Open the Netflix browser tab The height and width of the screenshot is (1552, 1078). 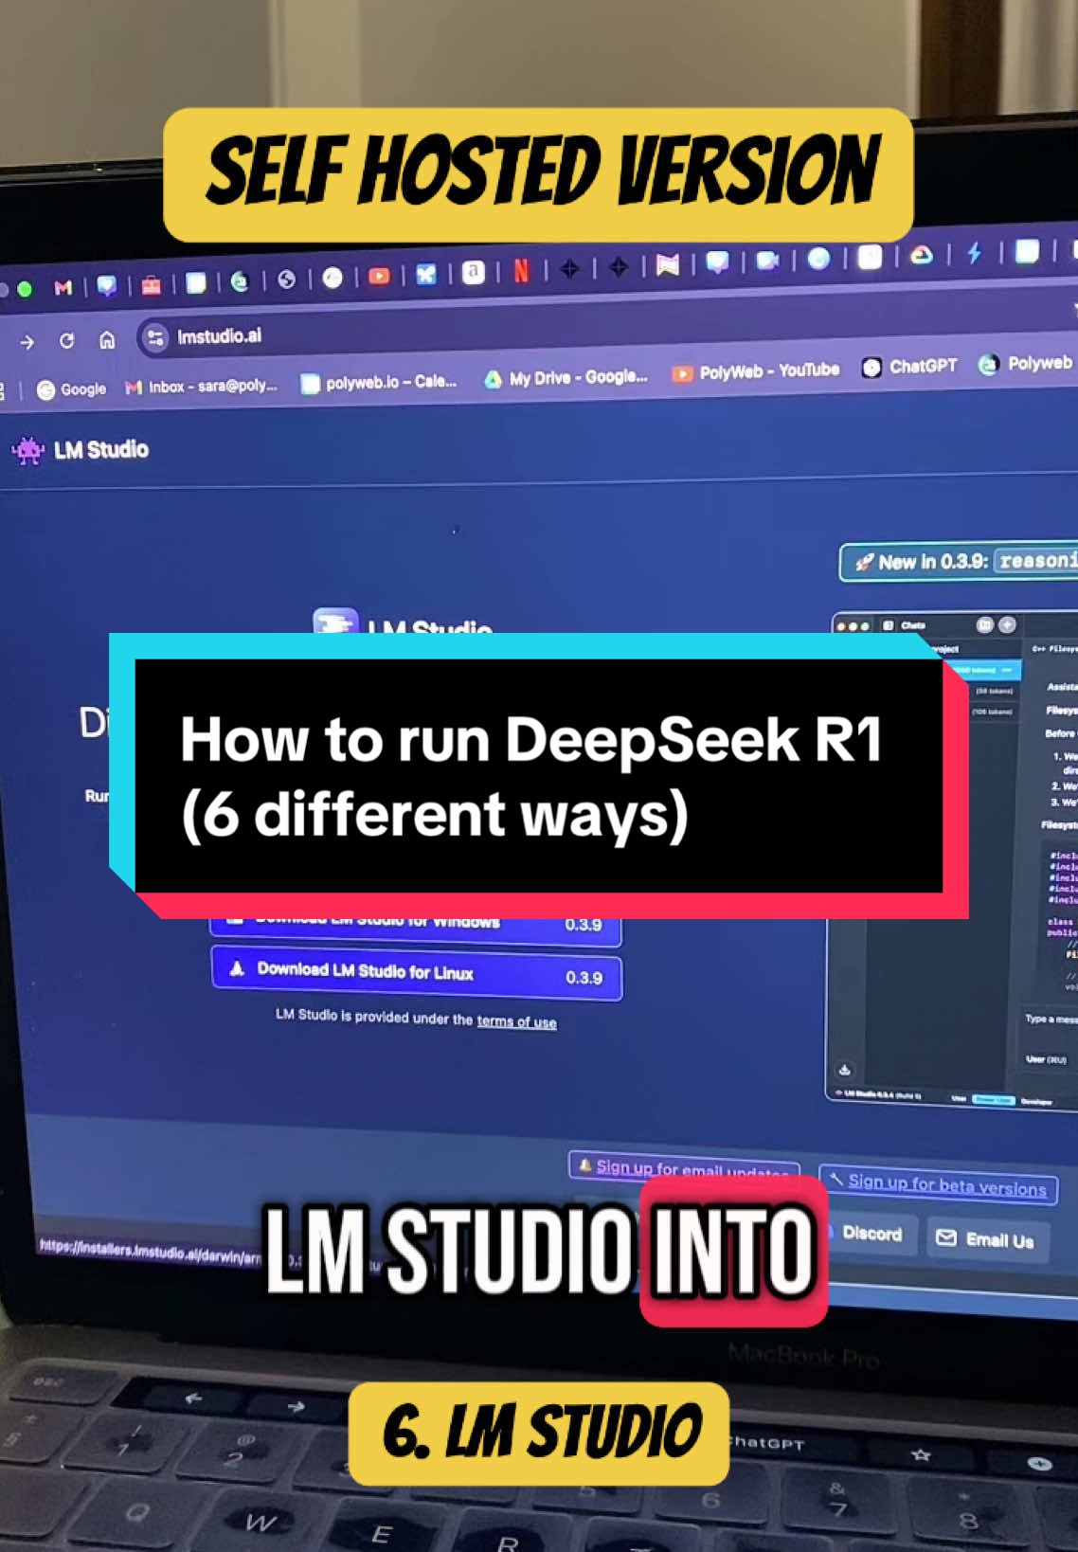tap(520, 271)
